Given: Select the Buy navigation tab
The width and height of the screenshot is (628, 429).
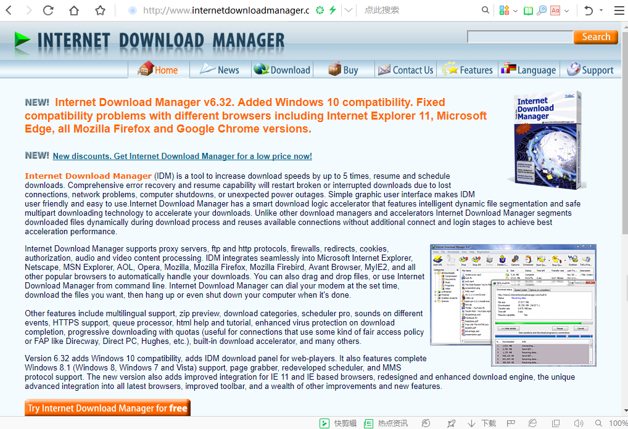Looking at the screenshot, I should (x=344, y=70).
